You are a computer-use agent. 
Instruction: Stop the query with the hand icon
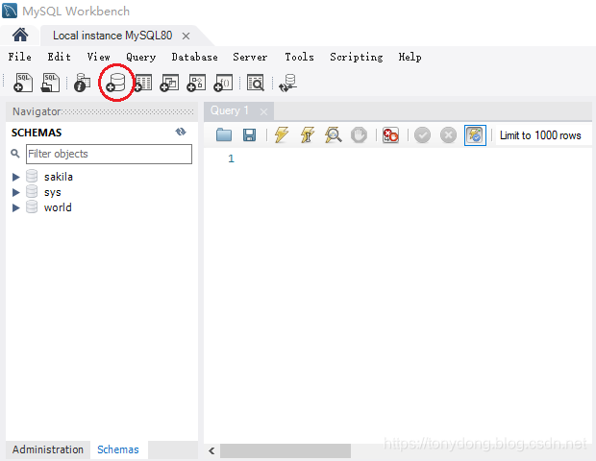click(359, 134)
